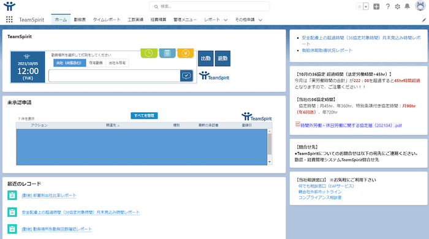Viewport: 429px width, 239px height.
Task: Click the magnifier icon in the search box
Action: point(156,7)
